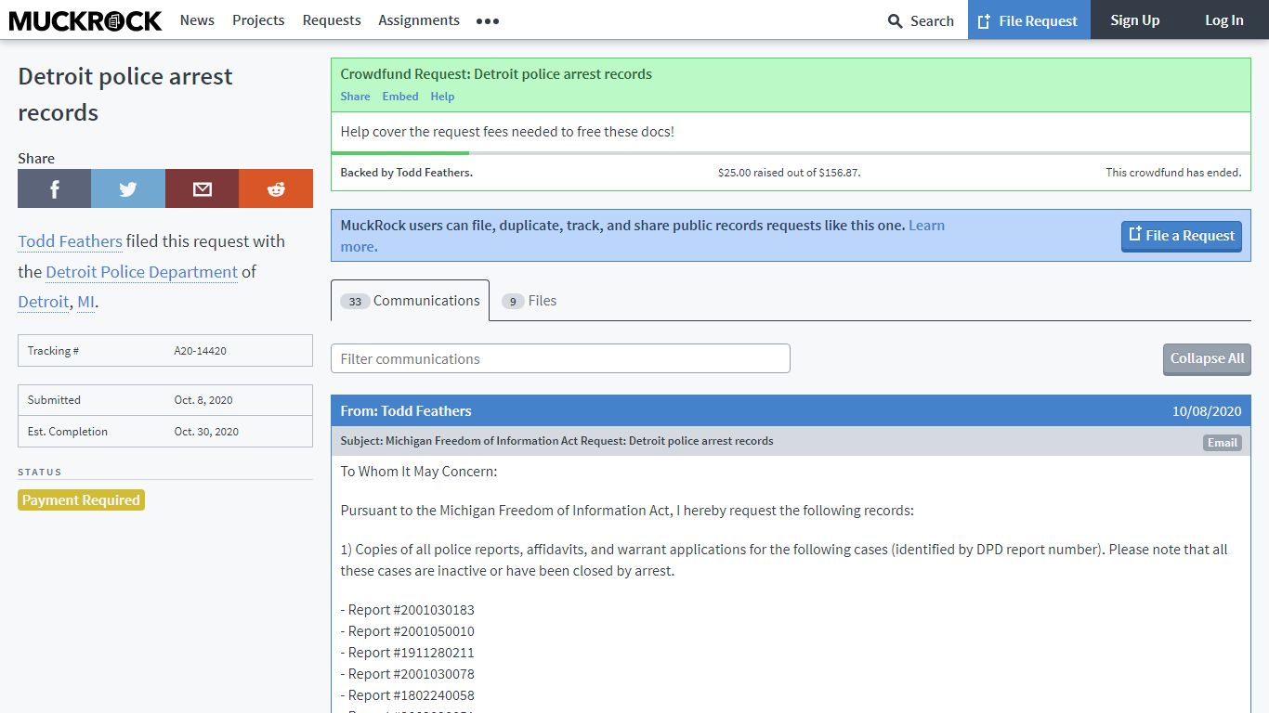The height and width of the screenshot is (713, 1269).
Task: Open the crowdfund Help link
Action: click(x=442, y=97)
